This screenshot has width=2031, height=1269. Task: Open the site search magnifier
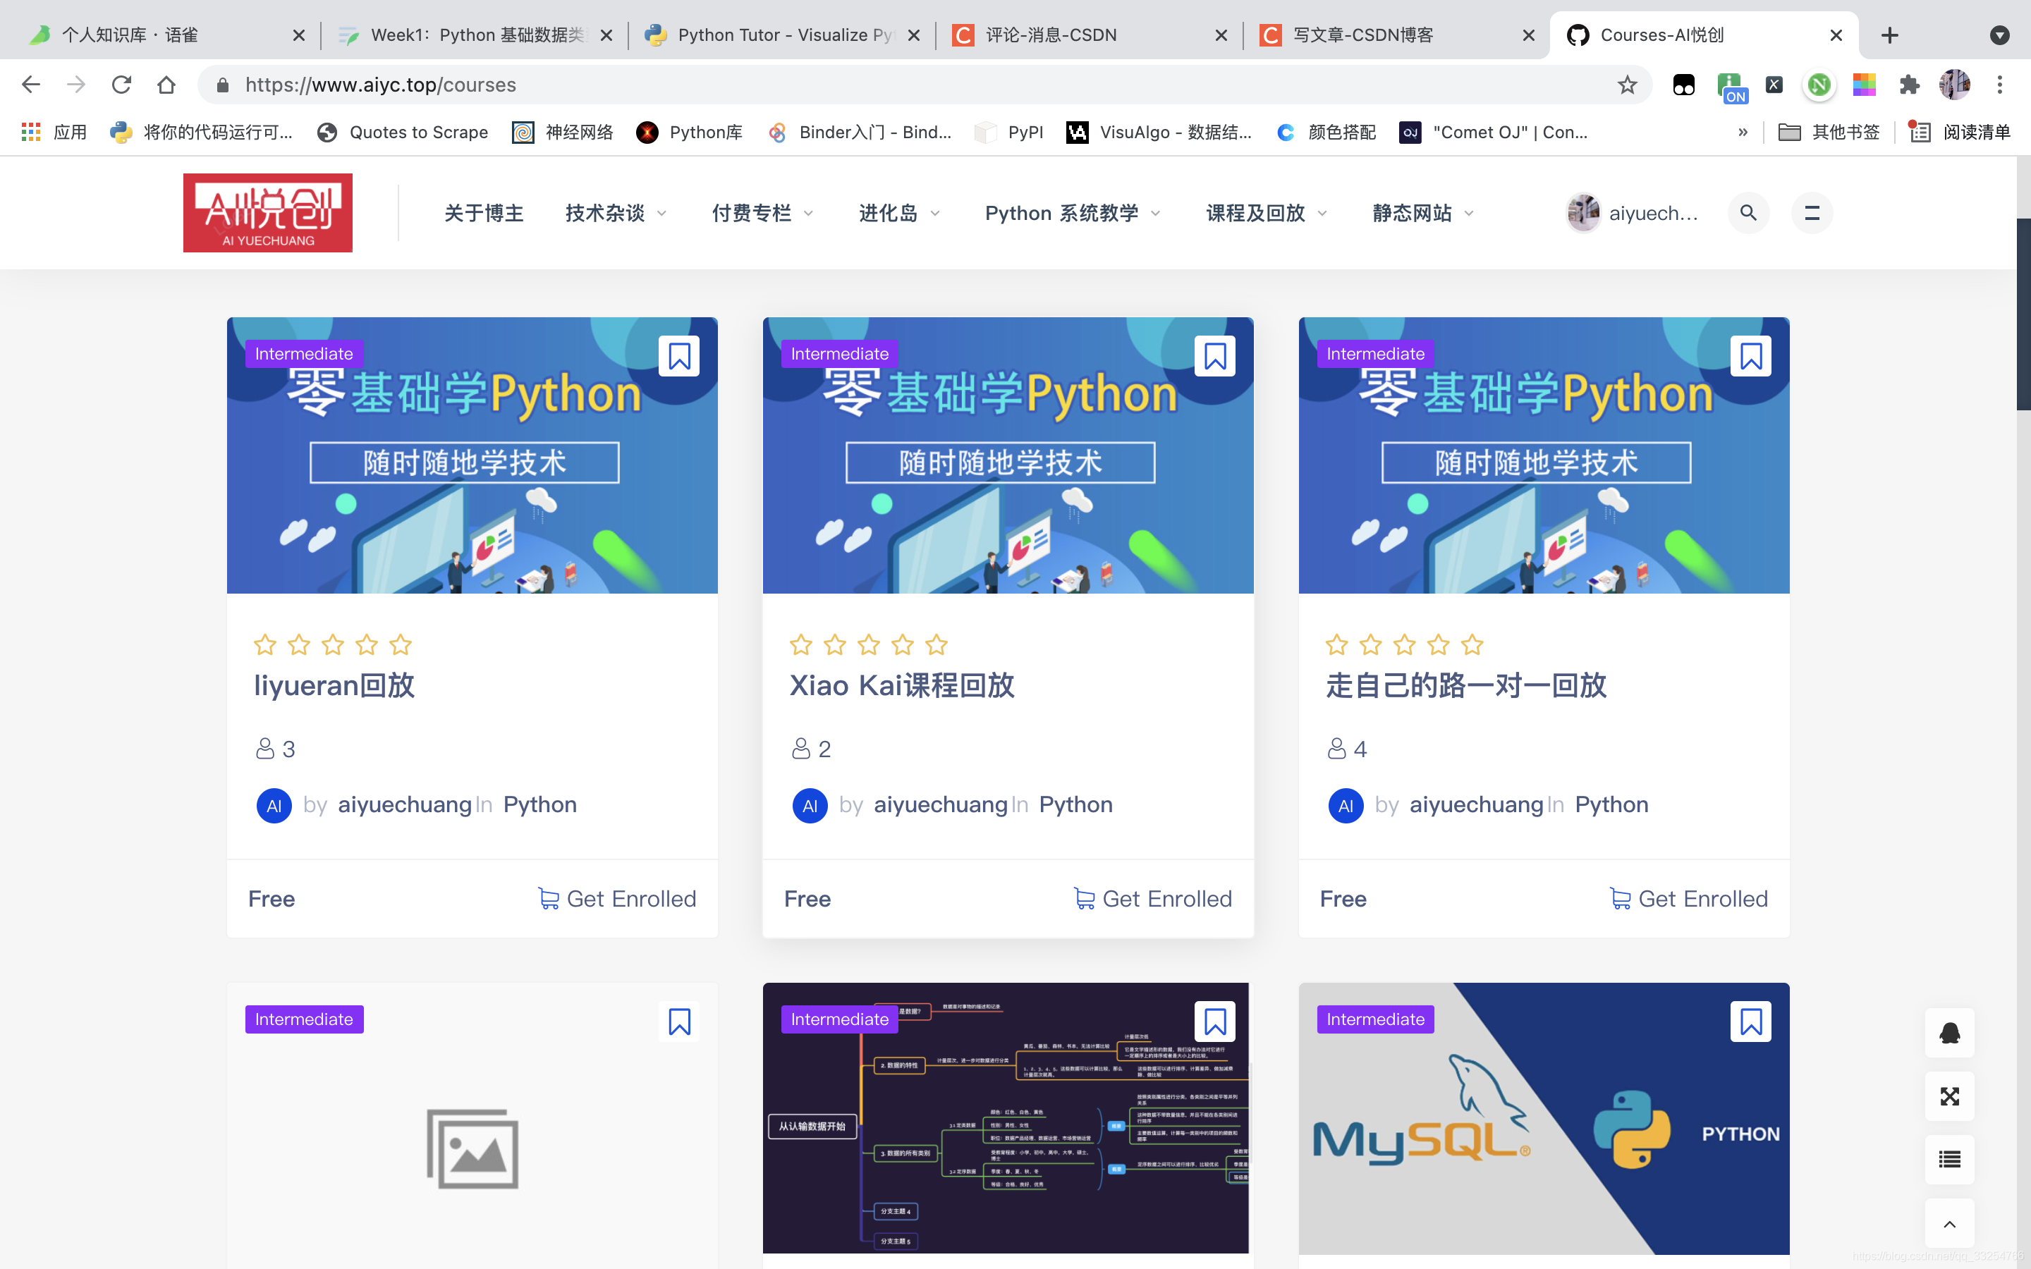(1748, 213)
